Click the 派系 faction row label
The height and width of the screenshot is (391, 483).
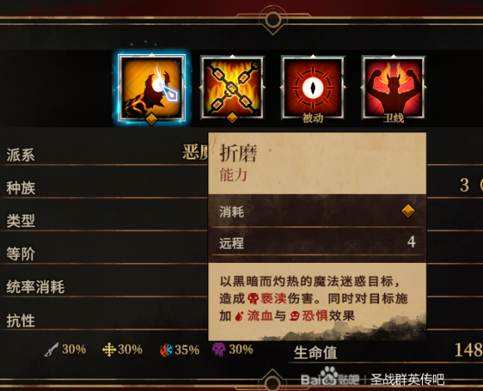21,155
